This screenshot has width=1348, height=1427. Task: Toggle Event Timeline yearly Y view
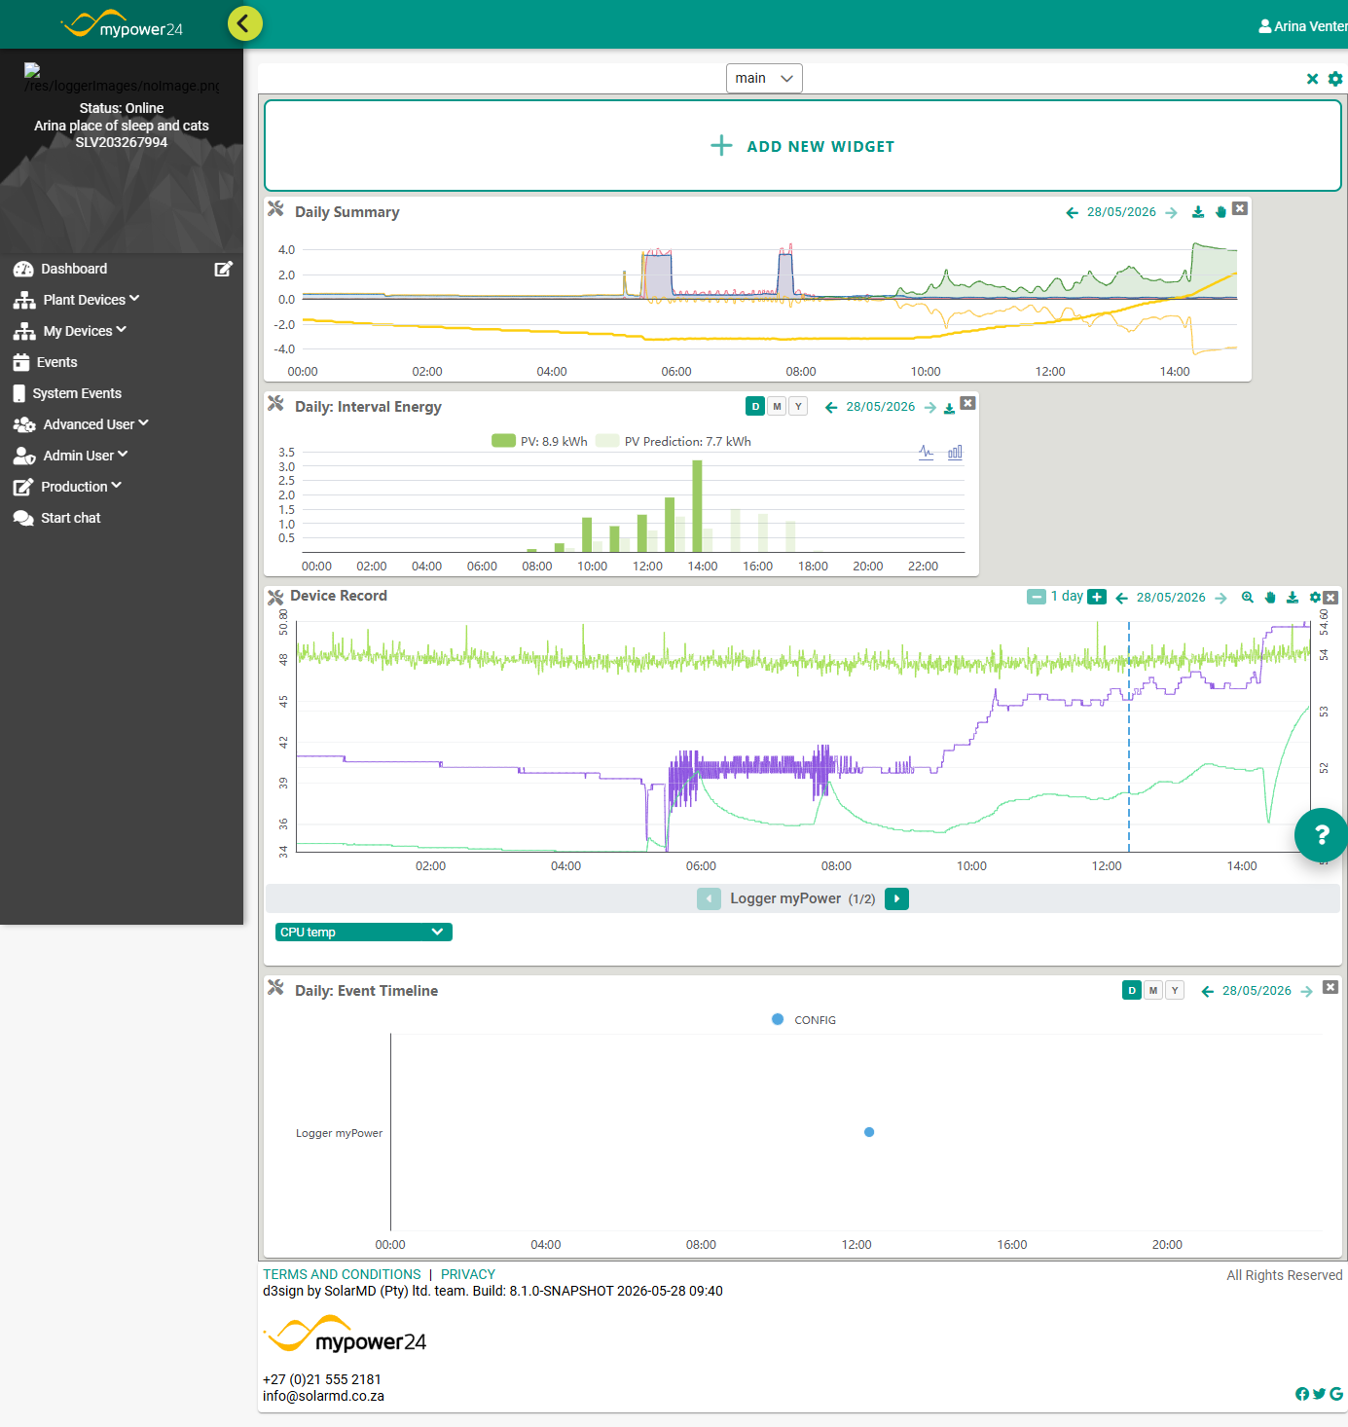(1175, 991)
